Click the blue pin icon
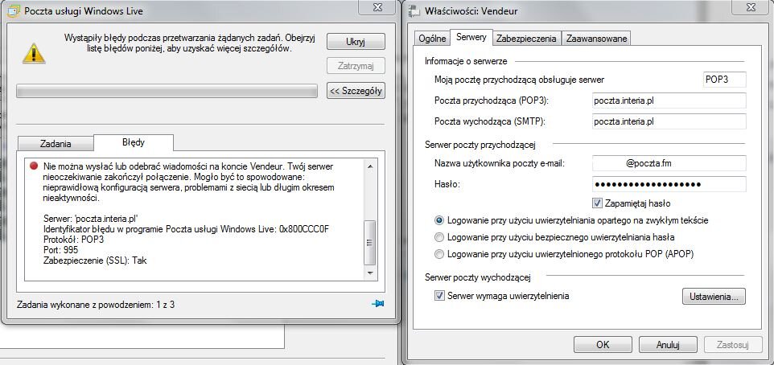The image size is (774, 365). click(x=378, y=304)
